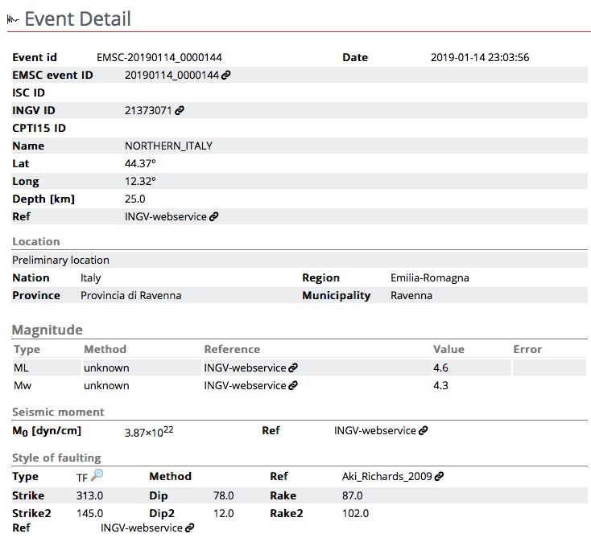Click the Reference column header
Image resolution: width=591 pixels, height=542 pixels.
(x=232, y=349)
